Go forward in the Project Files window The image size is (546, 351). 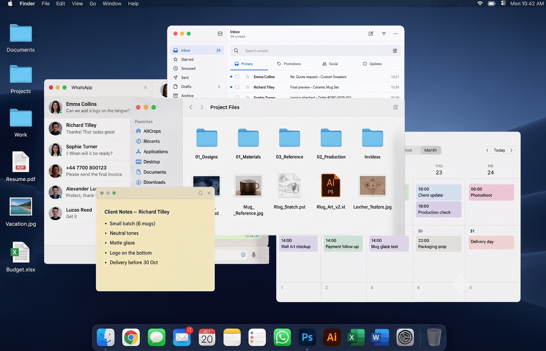coord(202,107)
